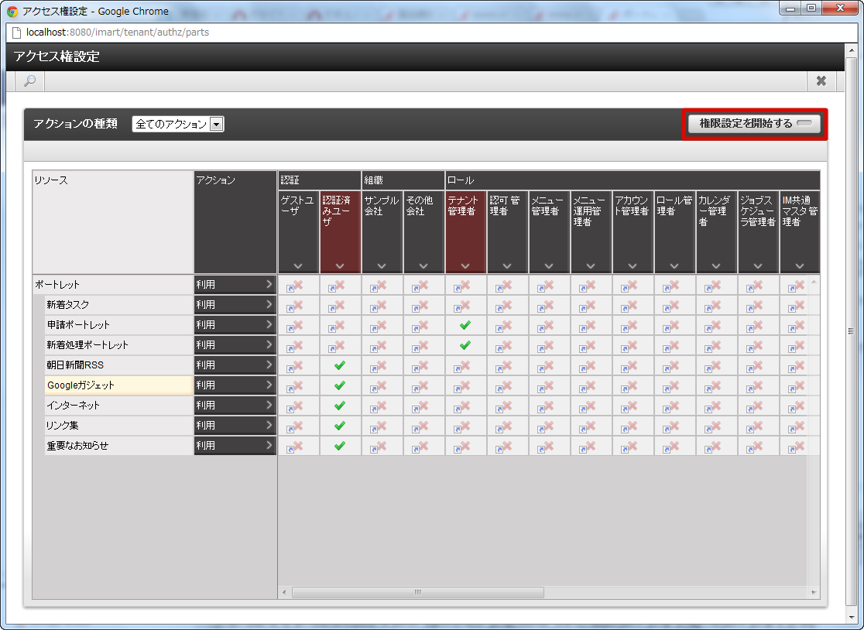Expand the IM共通マスタ管理者 column chevron
864x630 pixels.
tap(800, 266)
